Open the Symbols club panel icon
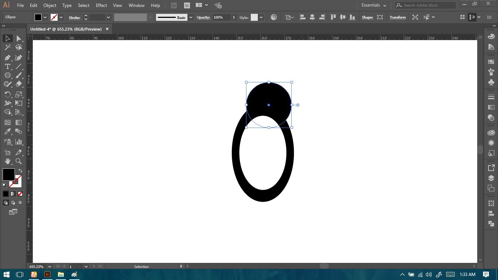 tap(491, 82)
